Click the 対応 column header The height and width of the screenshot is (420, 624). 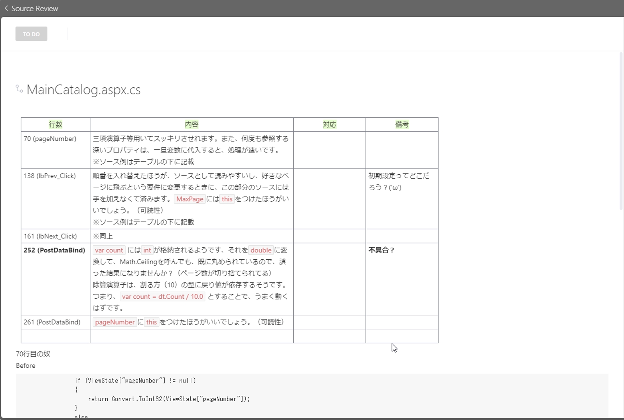330,124
